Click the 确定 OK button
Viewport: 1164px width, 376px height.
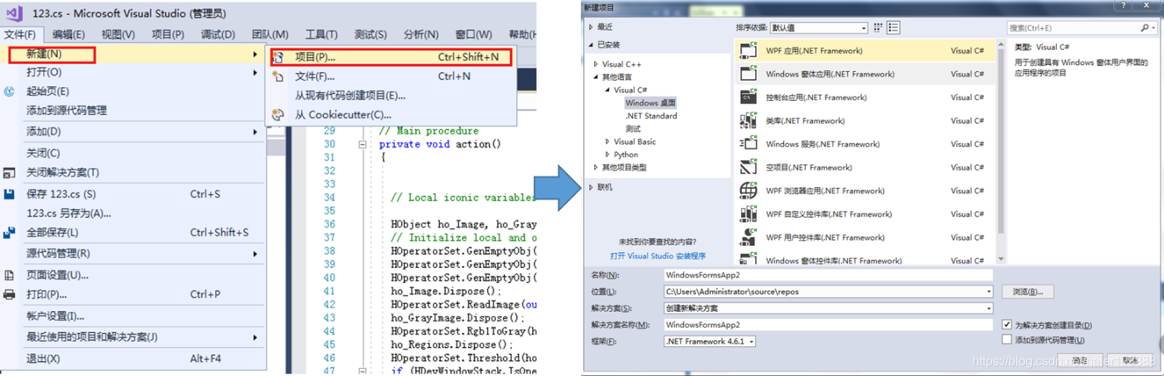click(x=1080, y=360)
